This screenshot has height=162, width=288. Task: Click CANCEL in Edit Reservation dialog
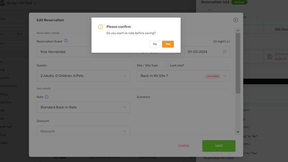pos(184,146)
